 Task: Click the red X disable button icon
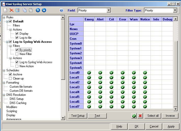(140, 116)
